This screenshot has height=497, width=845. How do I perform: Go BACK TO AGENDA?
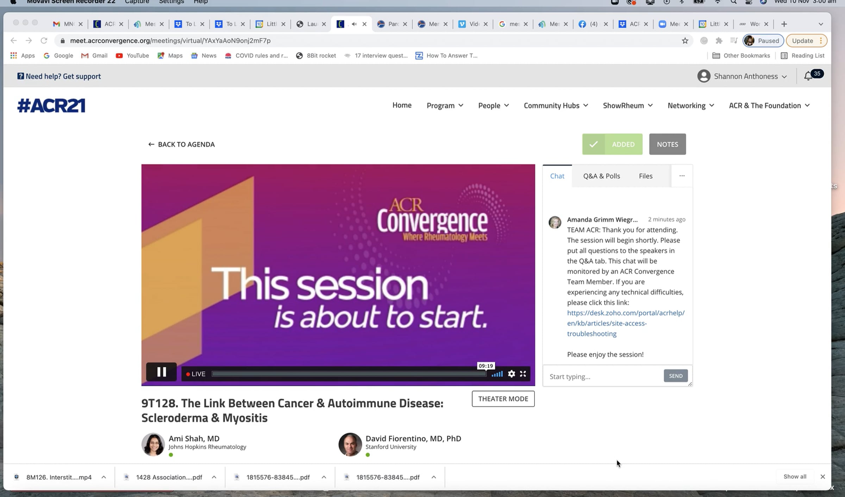click(181, 144)
